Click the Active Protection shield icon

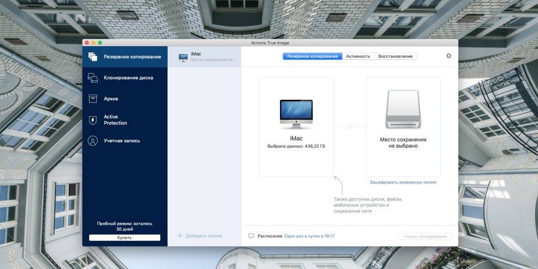tap(92, 120)
